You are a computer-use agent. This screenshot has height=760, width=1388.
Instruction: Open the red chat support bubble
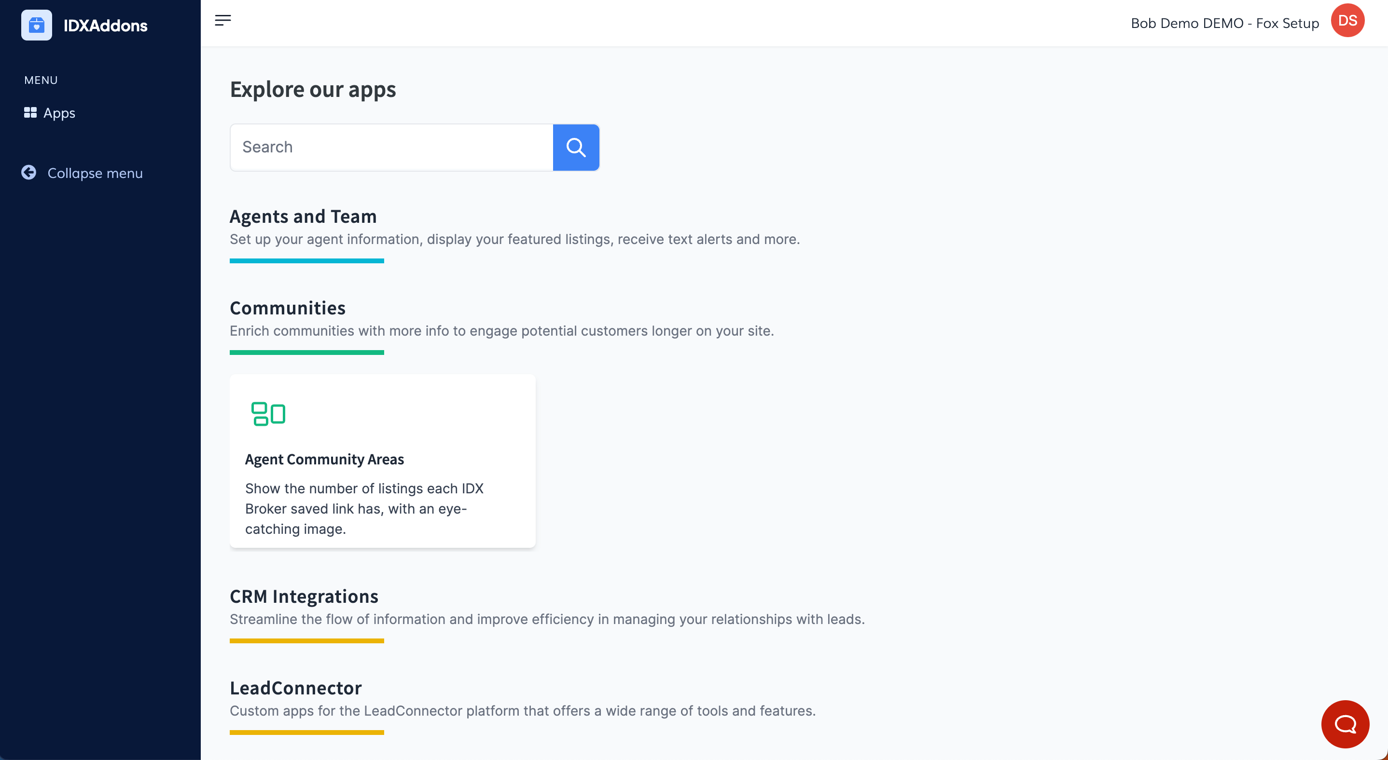(1345, 724)
